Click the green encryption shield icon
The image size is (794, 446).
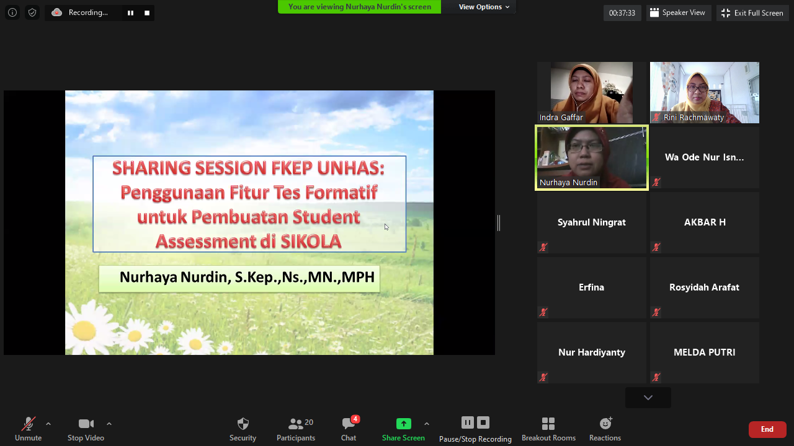point(32,12)
